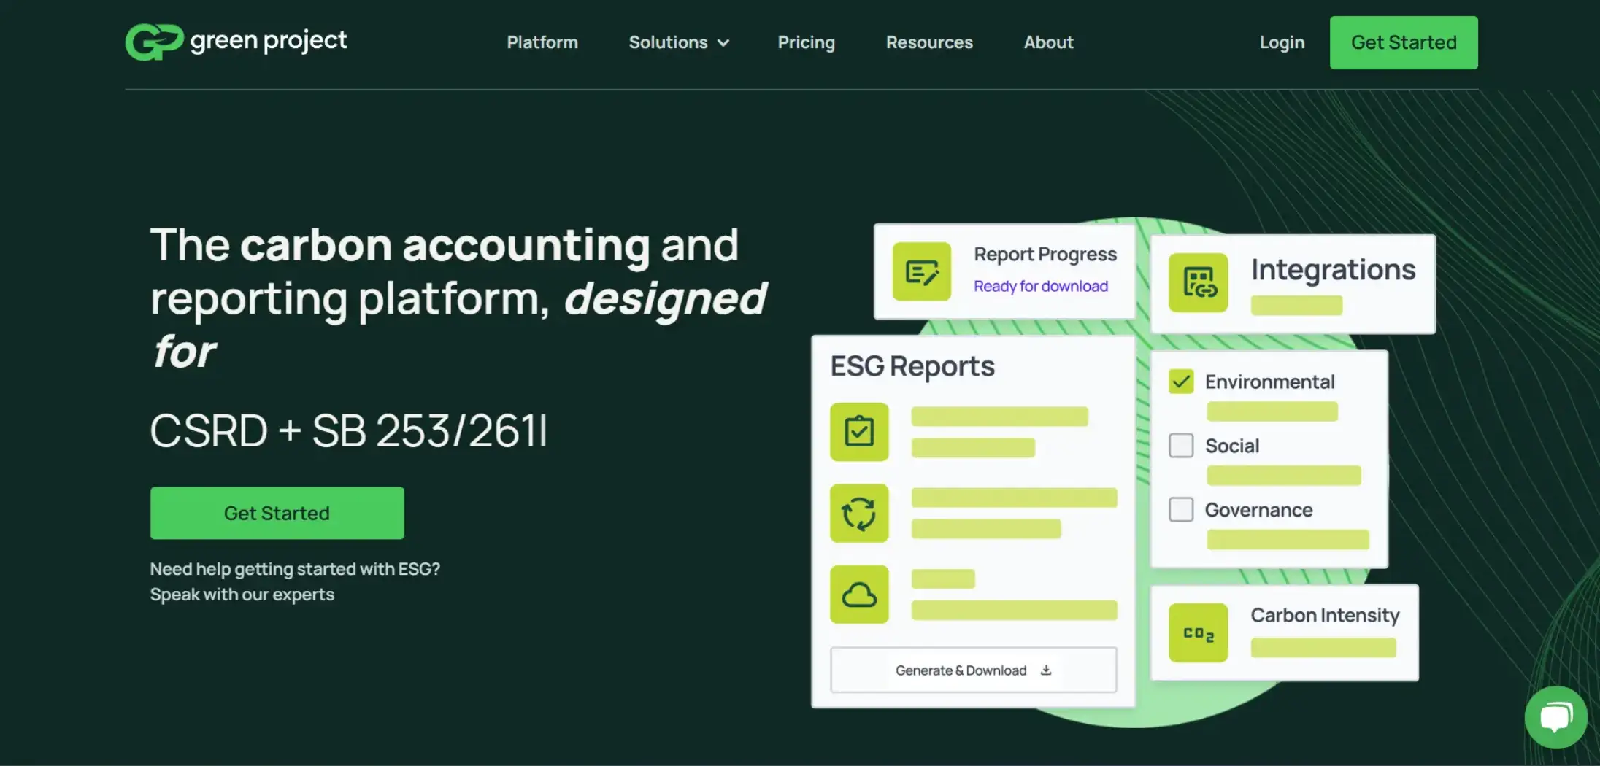Click the CO2 Carbon Intensity icon

click(x=1197, y=632)
